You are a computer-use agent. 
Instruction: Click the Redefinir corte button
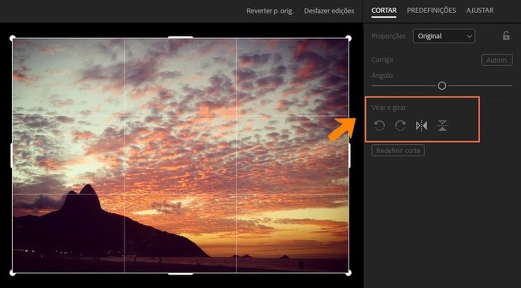click(x=398, y=151)
